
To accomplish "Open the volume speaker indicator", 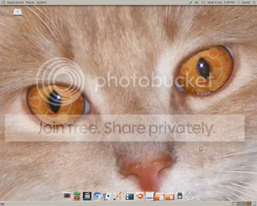I will (196, 3).
